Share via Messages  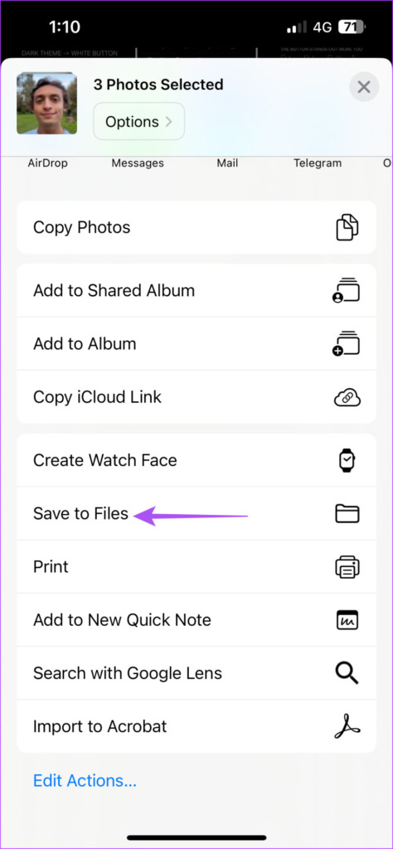[138, 163]
